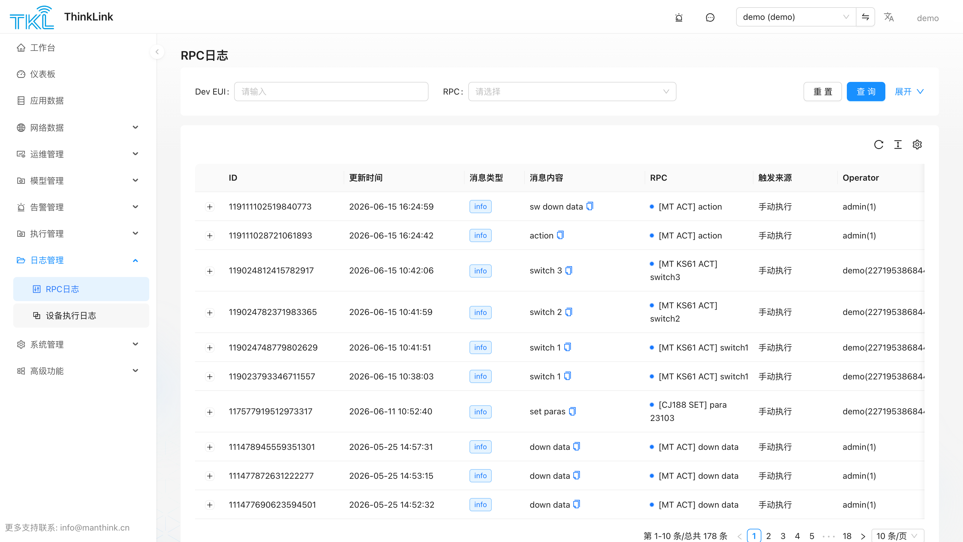This screenshot has width=963, height=542.
Task: Copy 'switch 1' content at 10:41:51
Action: pos(568,347)
